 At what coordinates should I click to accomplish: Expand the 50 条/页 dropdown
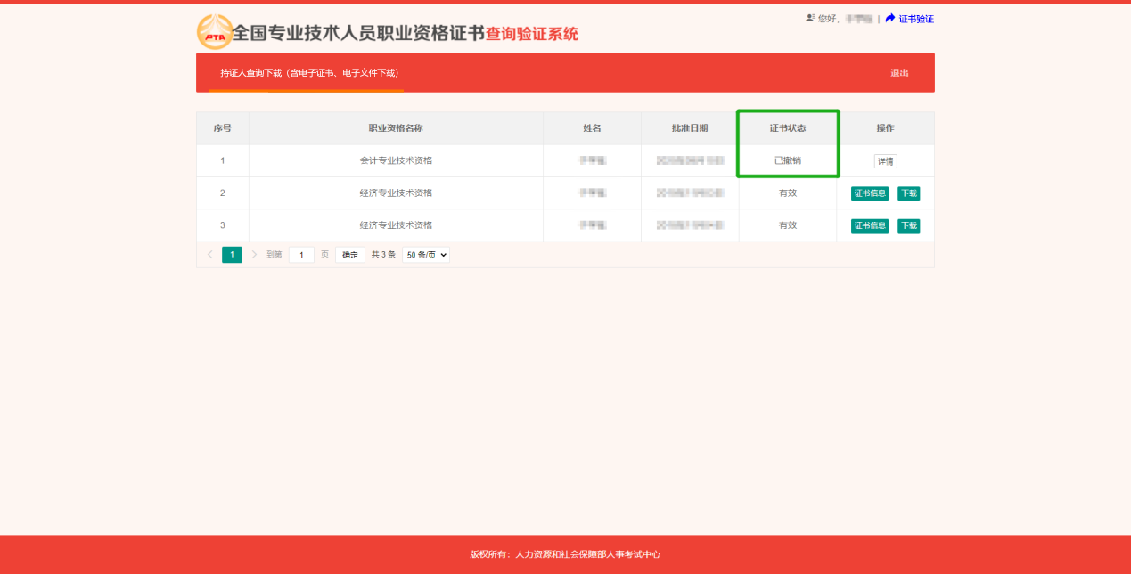[426, 255]
